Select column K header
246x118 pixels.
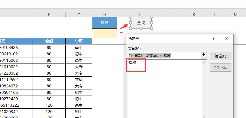(x=194, y=15)
